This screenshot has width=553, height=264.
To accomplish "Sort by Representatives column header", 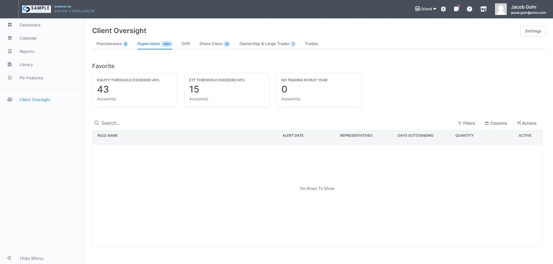I will pyautogui.click(x=356, y=136).
